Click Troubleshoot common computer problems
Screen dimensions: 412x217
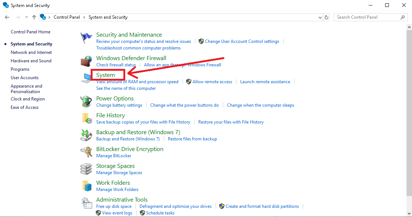138,48
